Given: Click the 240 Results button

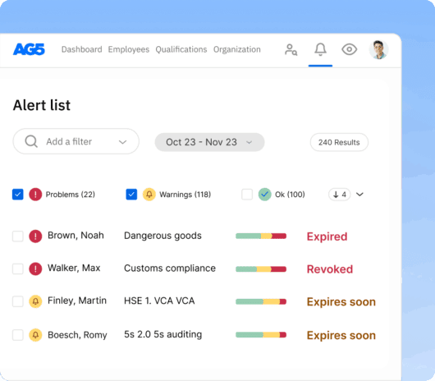Looking at the screenshot, I should point(339,142).
